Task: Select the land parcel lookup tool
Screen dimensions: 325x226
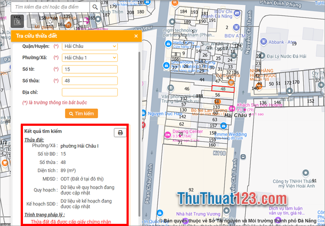Action: tap(17, 21)
